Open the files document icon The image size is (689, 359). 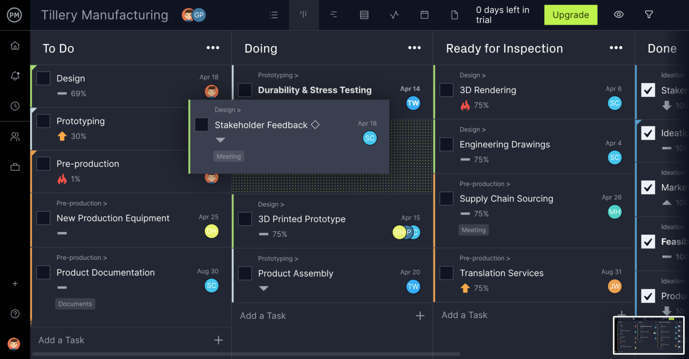pyautogui.click(x=454, y=15)
